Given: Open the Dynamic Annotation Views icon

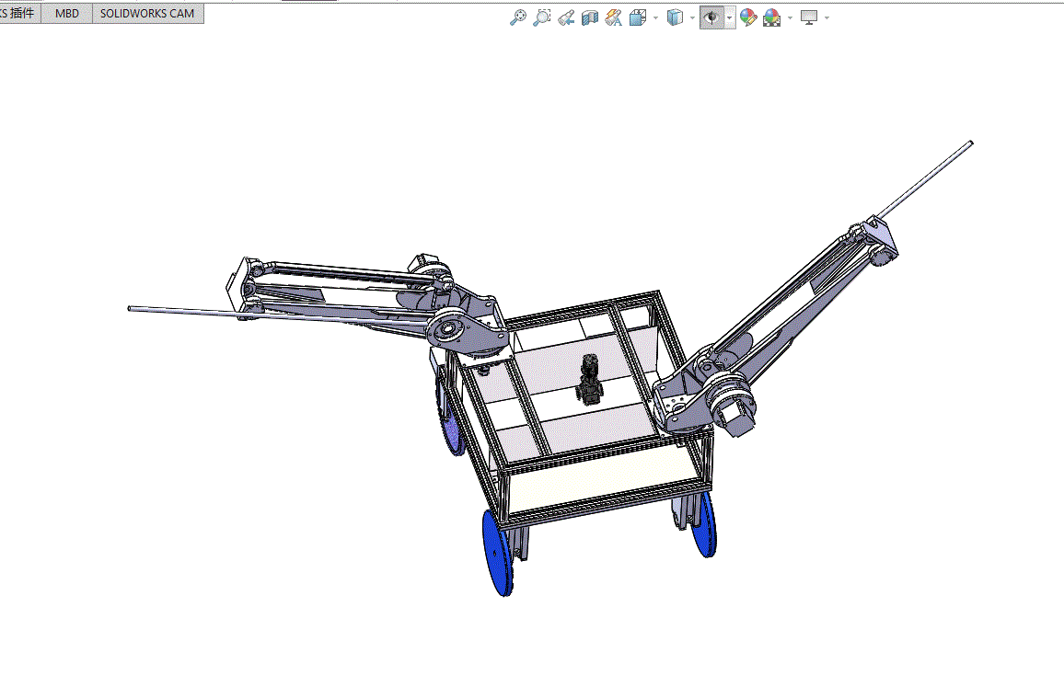Looking at the screenshot, I should click(613, 17).
